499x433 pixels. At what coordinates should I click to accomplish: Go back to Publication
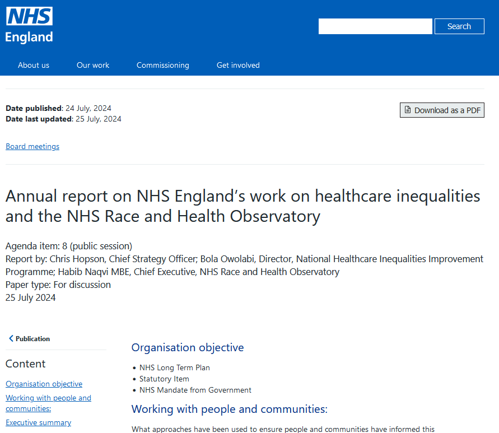30,339
